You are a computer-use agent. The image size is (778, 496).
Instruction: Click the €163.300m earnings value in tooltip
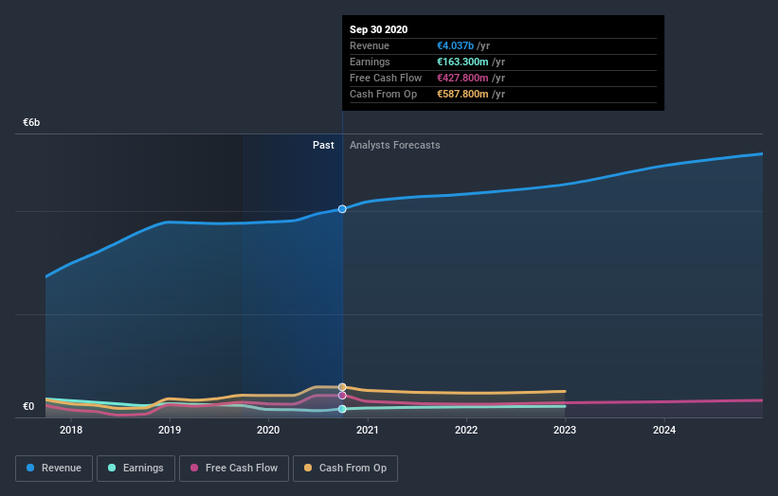462,62
